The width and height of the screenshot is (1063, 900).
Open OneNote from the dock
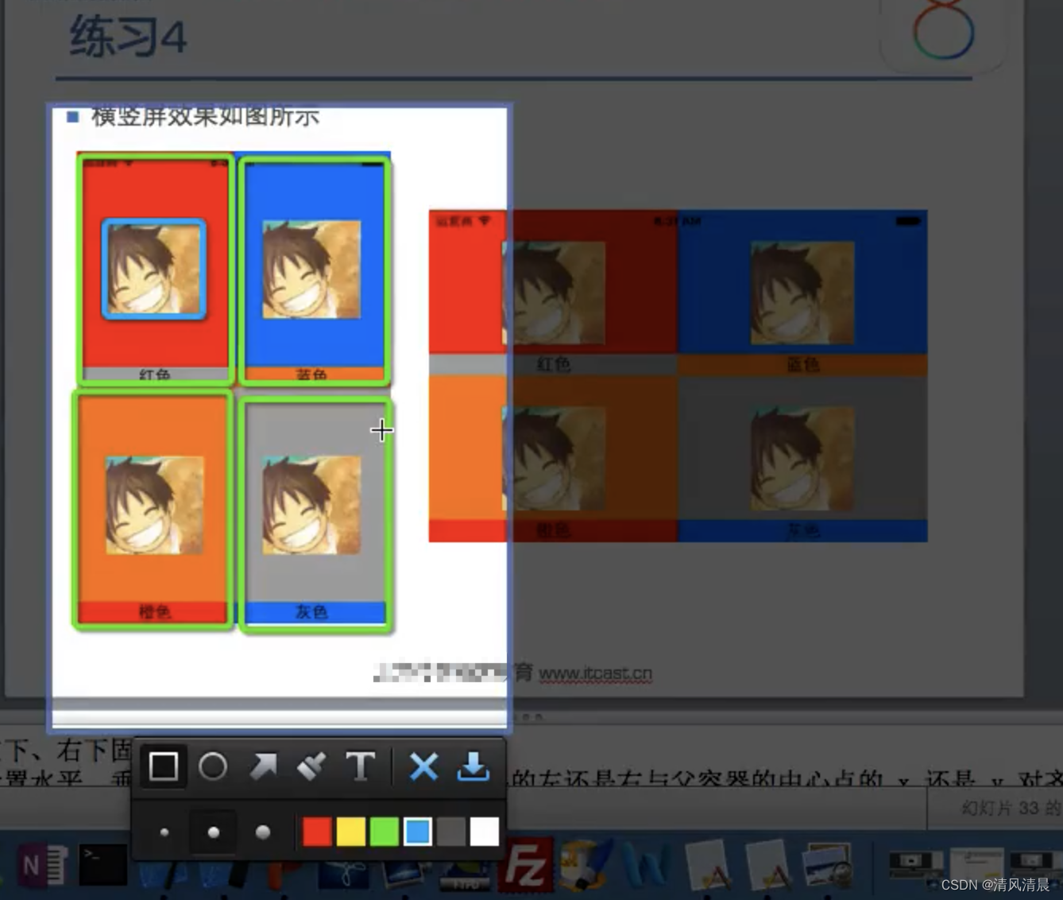click(x=41, y=865)
